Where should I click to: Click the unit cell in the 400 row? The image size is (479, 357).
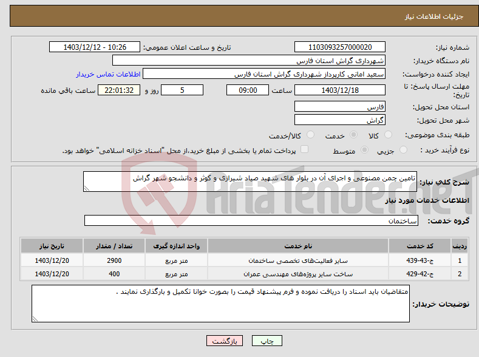[x=177, y=274]
